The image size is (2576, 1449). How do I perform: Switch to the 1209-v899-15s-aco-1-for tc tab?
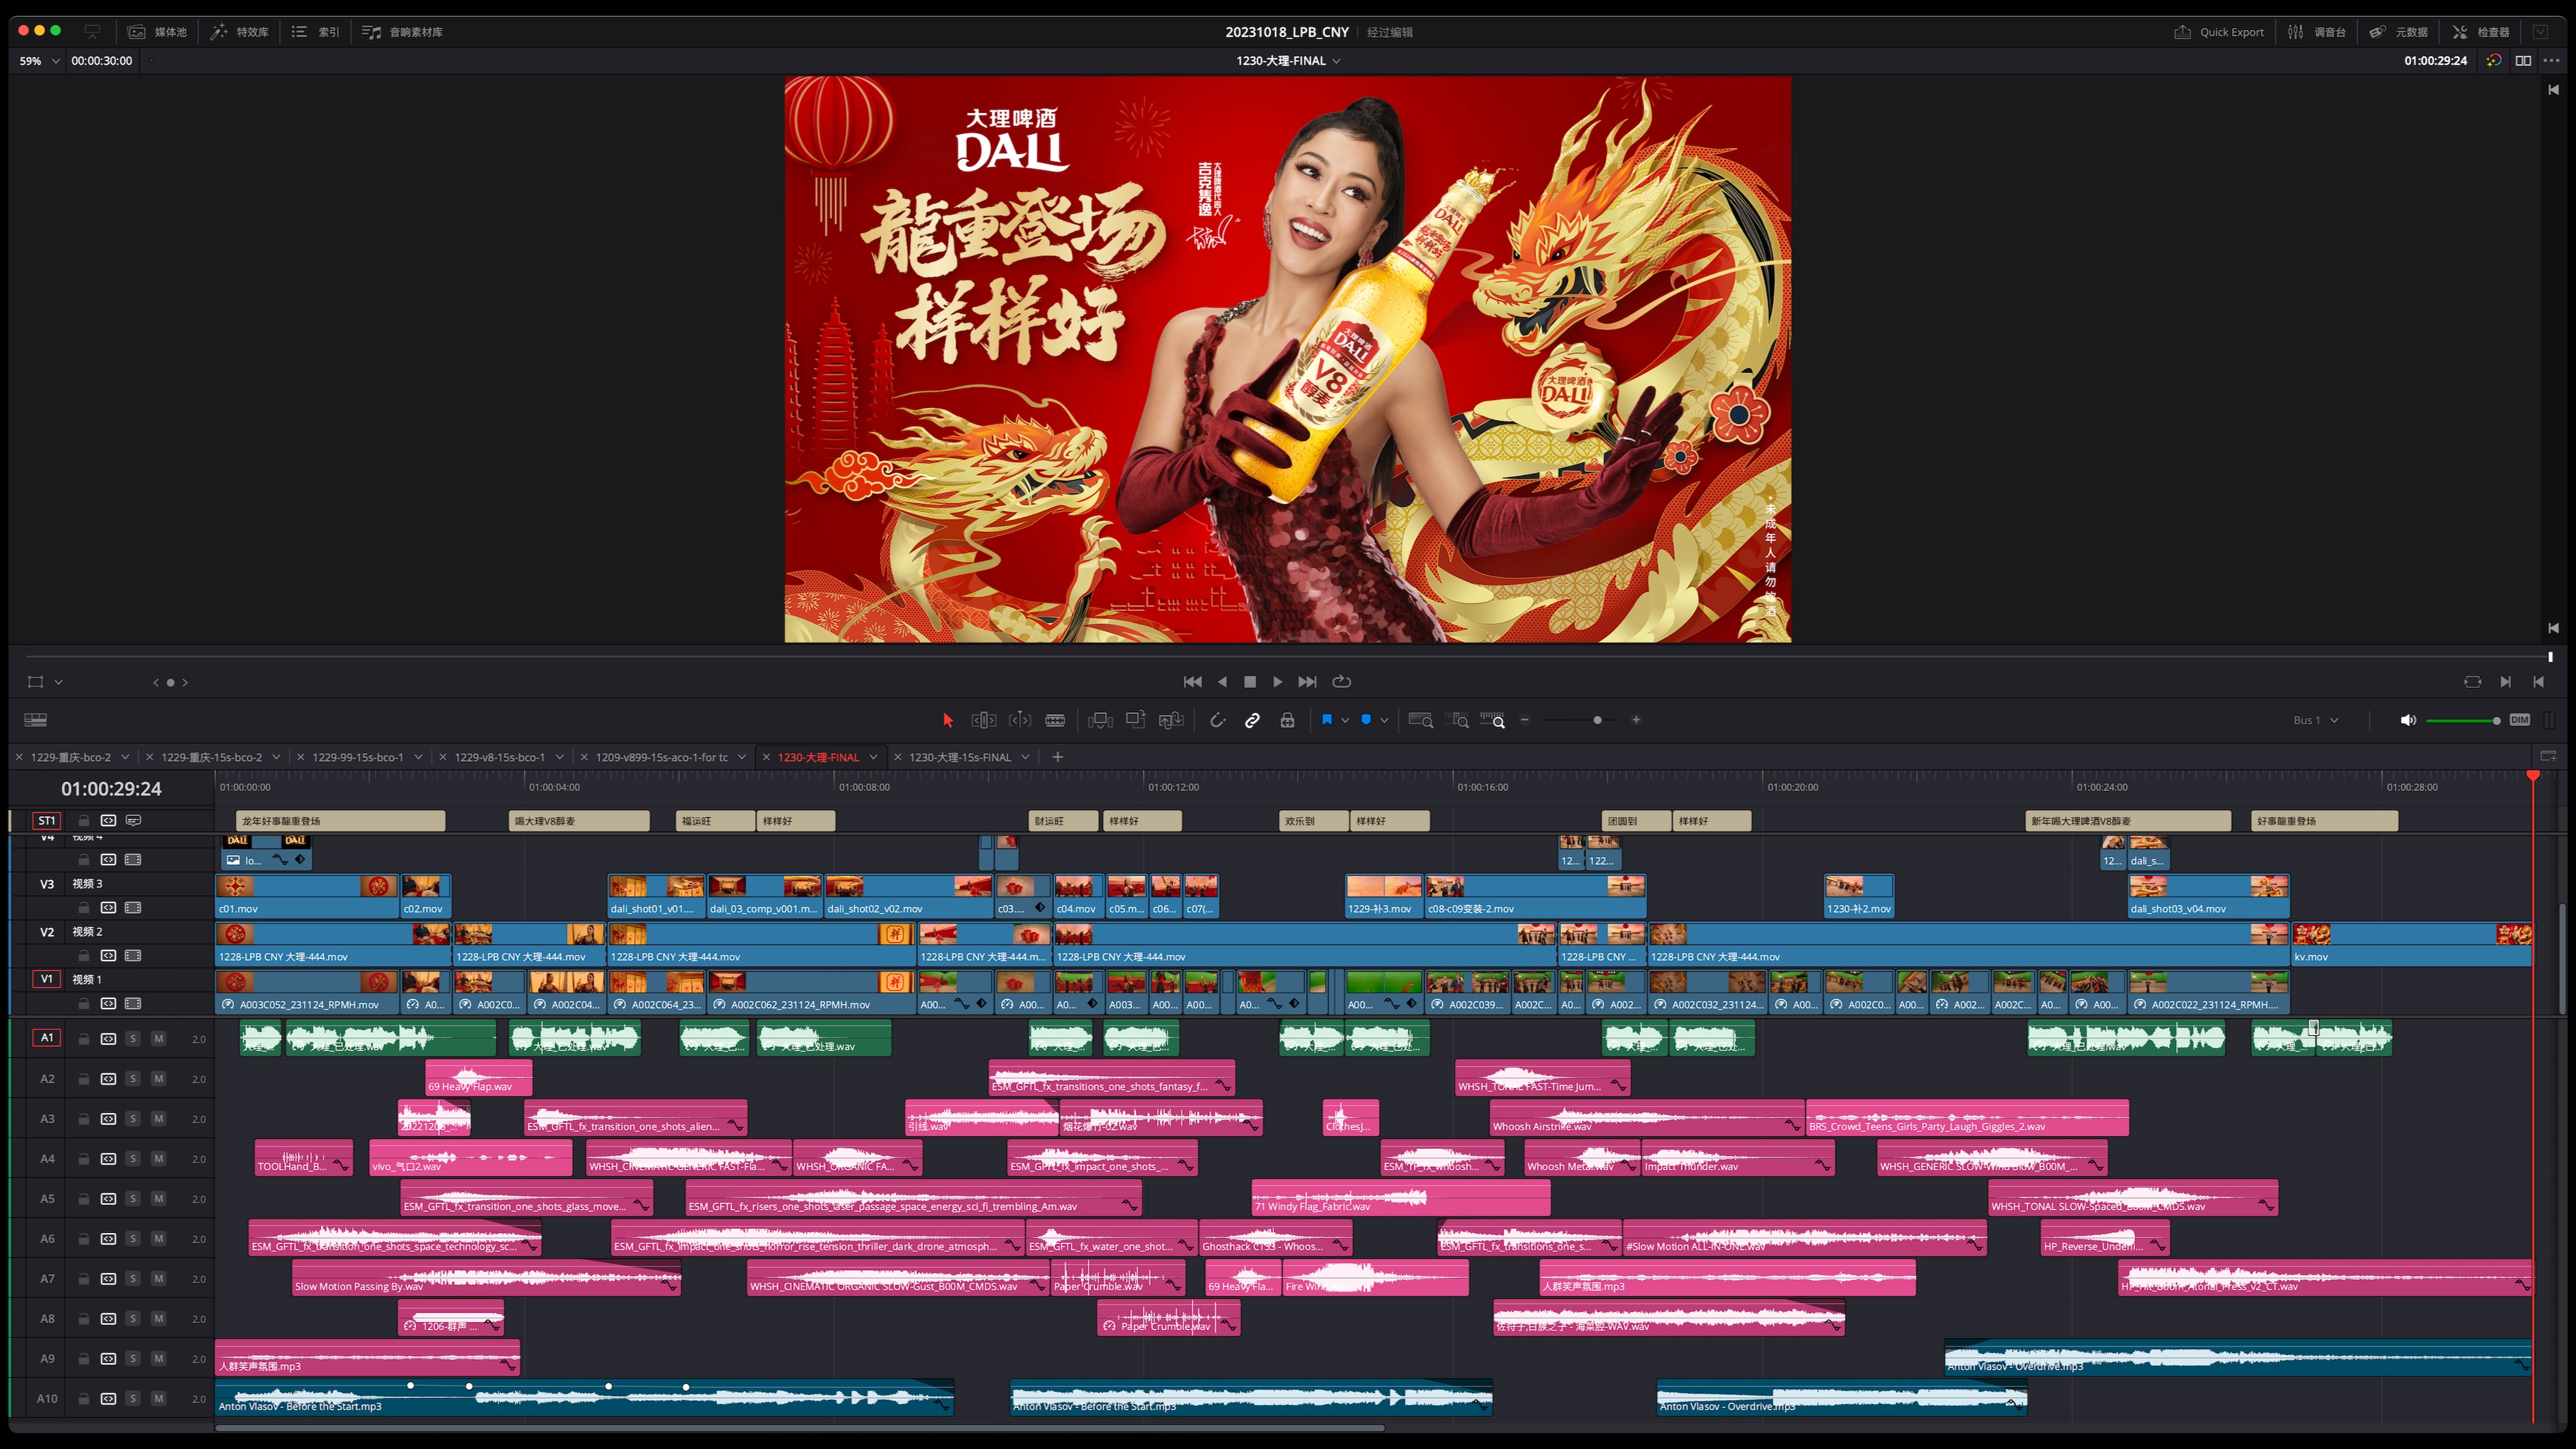click(662, 757)
